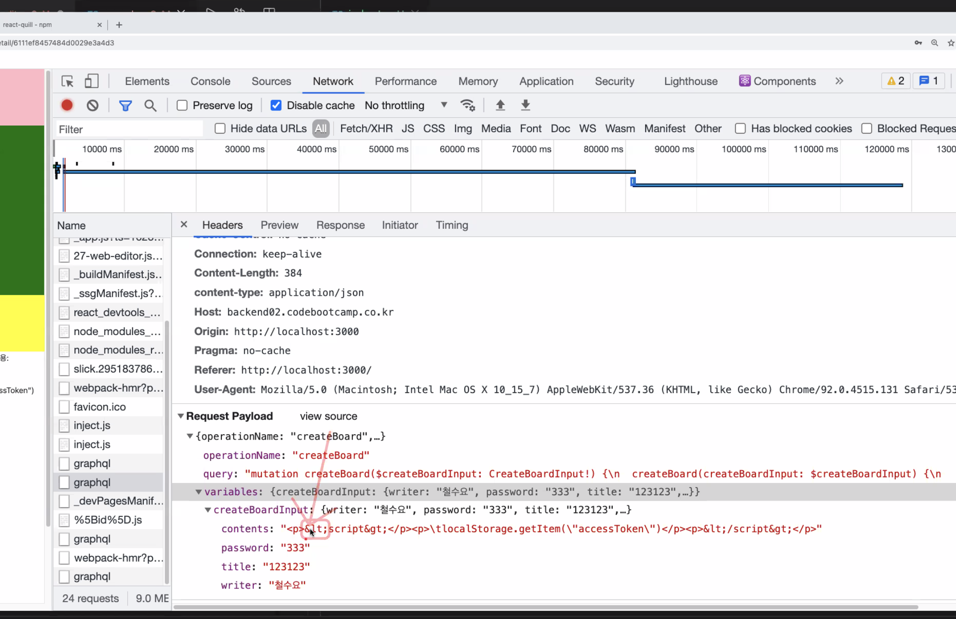Click the Filter text input
956x619 pixels.
coord(130,129)
